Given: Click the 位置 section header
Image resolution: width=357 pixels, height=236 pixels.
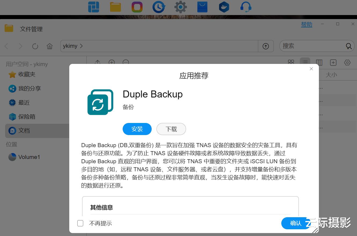Looking at the screenshot, I should 12,144.
